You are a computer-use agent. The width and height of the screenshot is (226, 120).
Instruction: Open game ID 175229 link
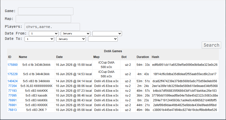tap(13, 74)
